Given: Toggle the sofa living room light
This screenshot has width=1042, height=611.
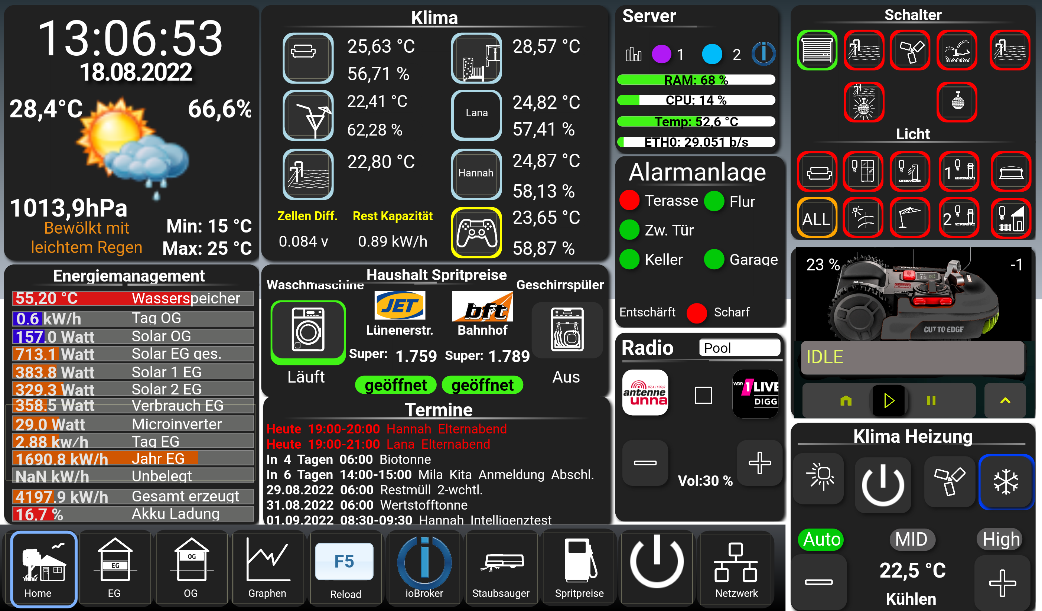Looking at the screenshot, I should point(817,171).
